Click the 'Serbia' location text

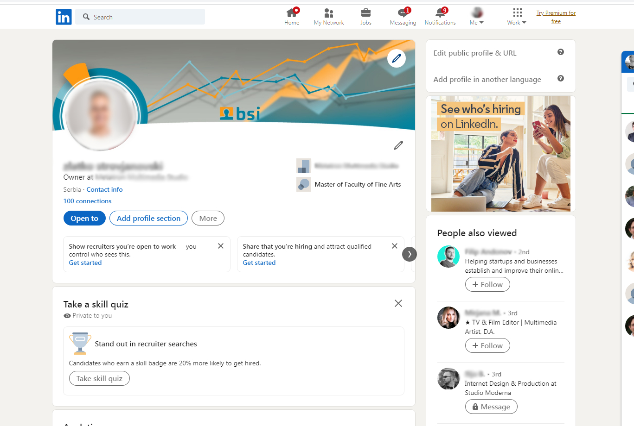pos(72,189)
